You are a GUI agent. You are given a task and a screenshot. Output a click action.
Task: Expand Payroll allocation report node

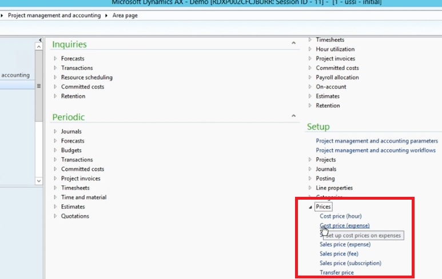pos(310,78)
